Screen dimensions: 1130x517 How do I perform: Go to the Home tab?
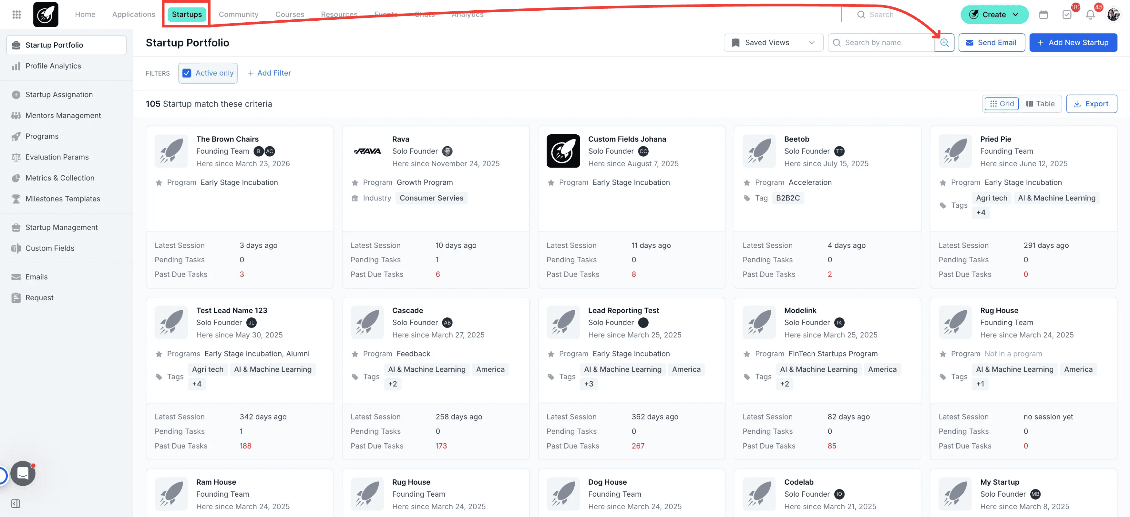click(x=85, y=15)
